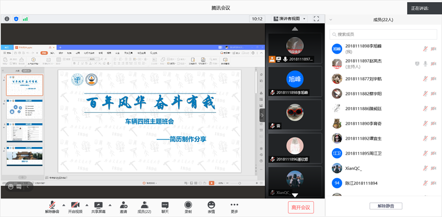
Task: Click 解除静音 button below the member list
Action: [386, 206]
